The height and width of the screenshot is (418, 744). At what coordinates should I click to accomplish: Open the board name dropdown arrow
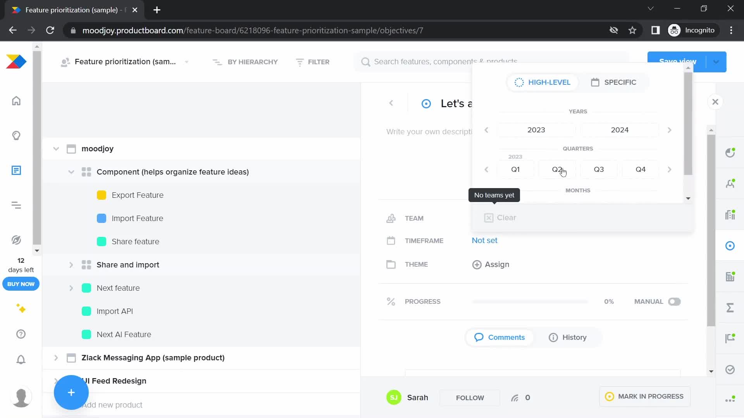[187, 62]
